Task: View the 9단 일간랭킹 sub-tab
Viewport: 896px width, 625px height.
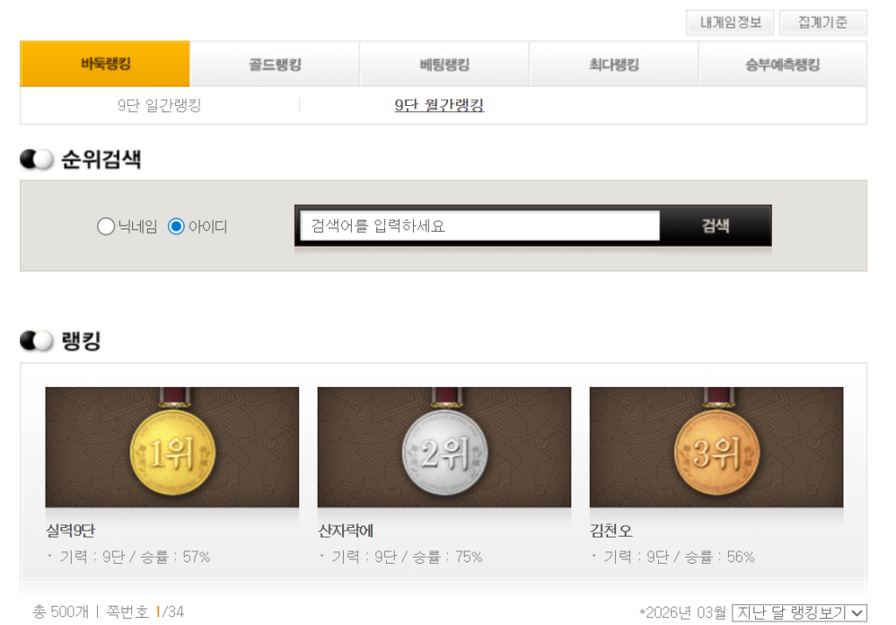Action: pyautogui.click(x=159, y=106)
